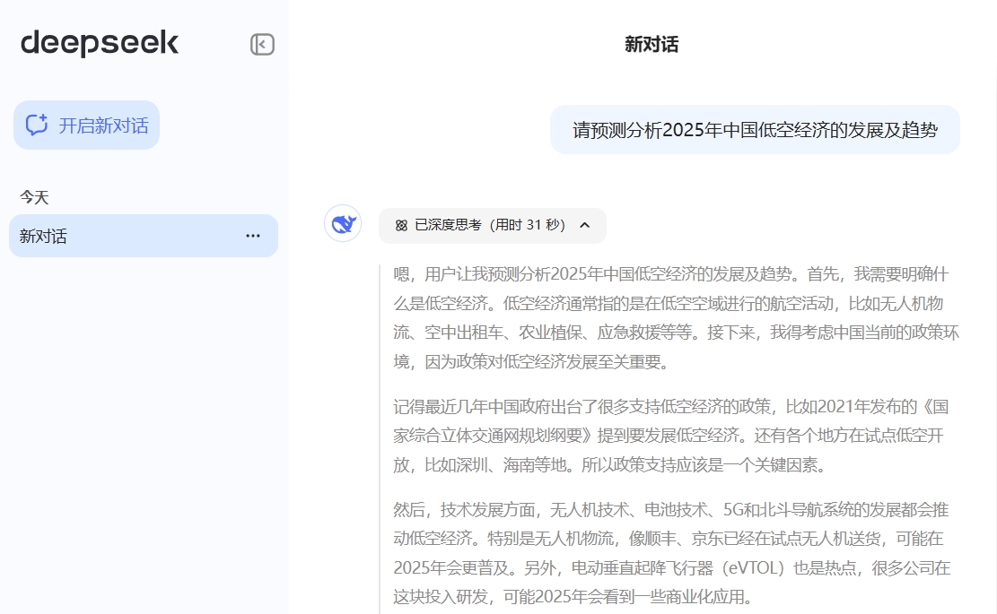Start a new chat via the 开启新对话 text
The width and height of the screenshot is (997, 614).
coord(103,125)
